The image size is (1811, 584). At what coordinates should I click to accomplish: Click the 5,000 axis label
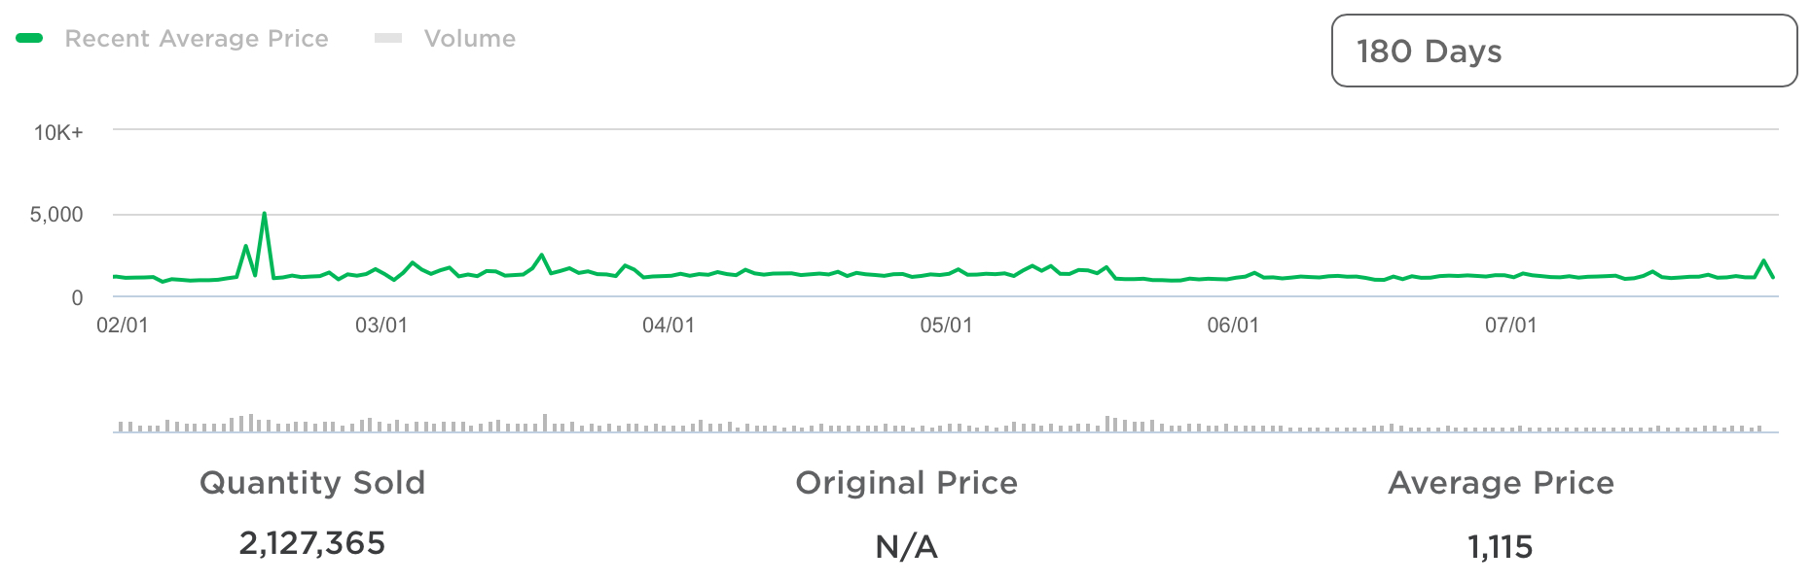pyautogui.click(x=56, y=215)
